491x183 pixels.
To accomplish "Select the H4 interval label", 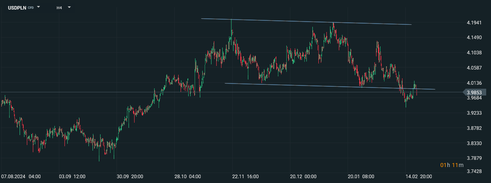I will pyautogui.click(x=59, y=8).
